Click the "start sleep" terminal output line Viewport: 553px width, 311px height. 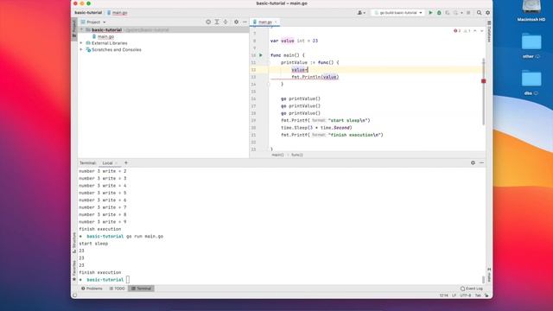[93, 244]
